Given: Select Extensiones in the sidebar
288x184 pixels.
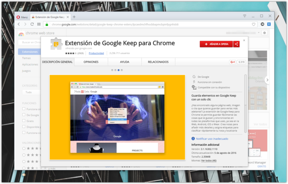Looking at the screenshot, I should tap(29, 52).
